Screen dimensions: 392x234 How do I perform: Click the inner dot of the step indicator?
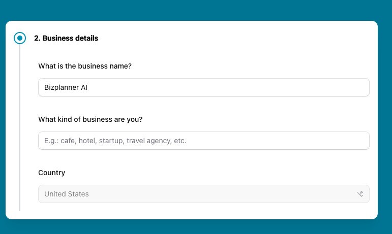[x=20, y=38]
